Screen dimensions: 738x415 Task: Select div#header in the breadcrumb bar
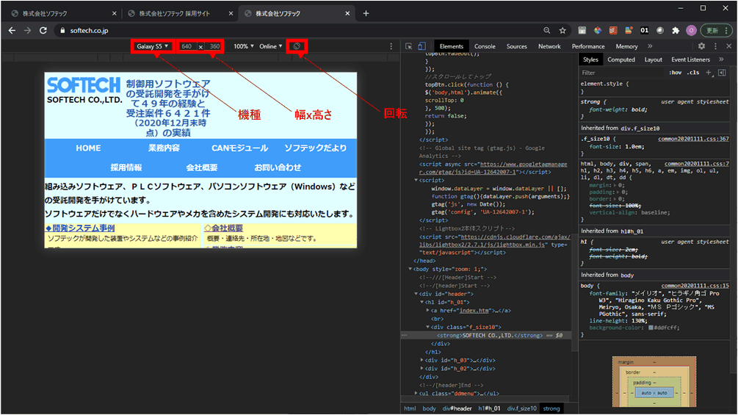(x=457, y=408)
